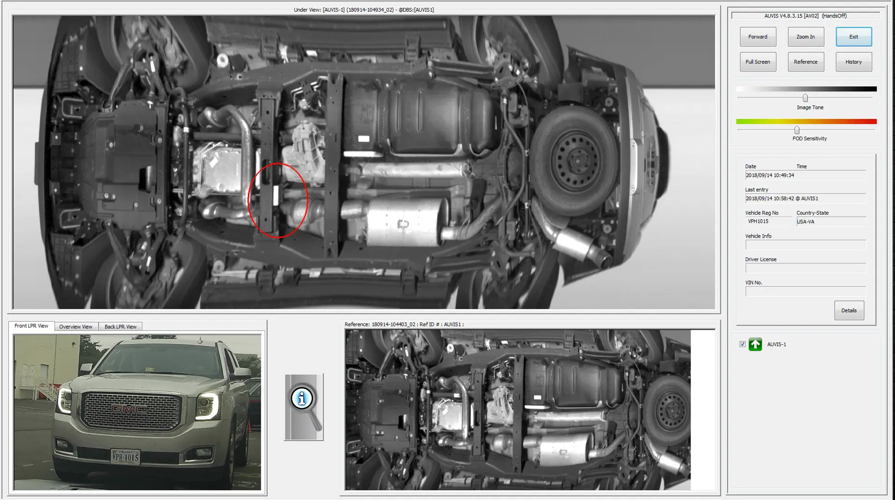895x500 pixels.
Task: Click the Country-State field
Action: coord(830,222)
